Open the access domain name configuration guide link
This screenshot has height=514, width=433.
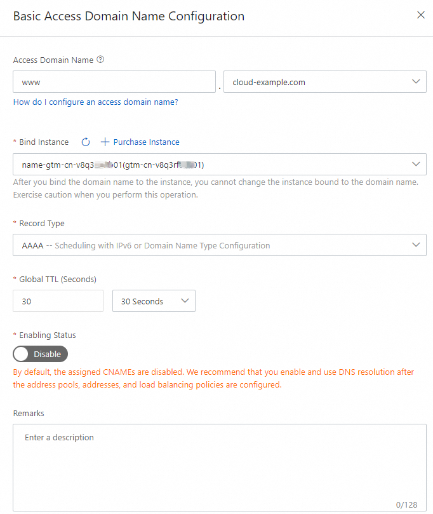click(95, 101)
